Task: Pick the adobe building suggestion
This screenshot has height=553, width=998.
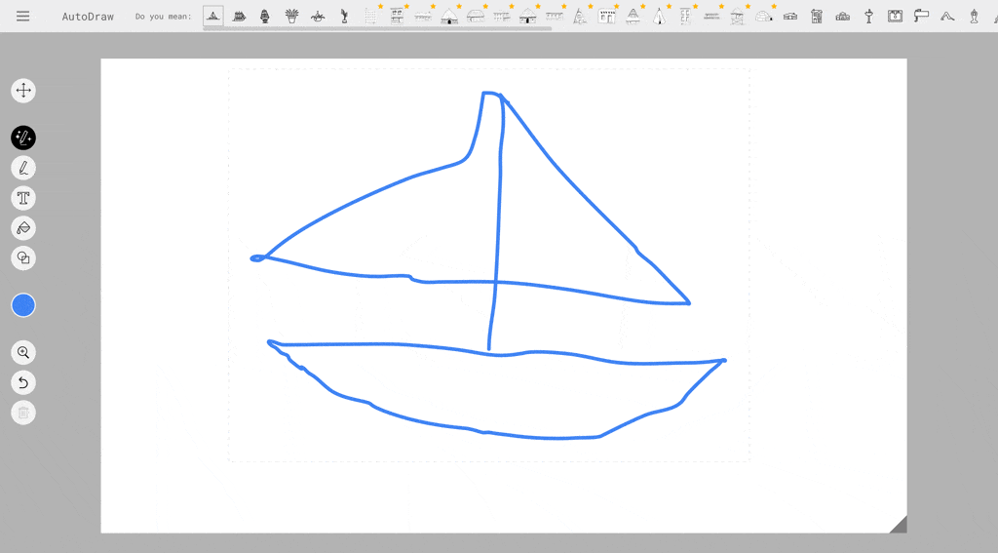Action: 606,16
